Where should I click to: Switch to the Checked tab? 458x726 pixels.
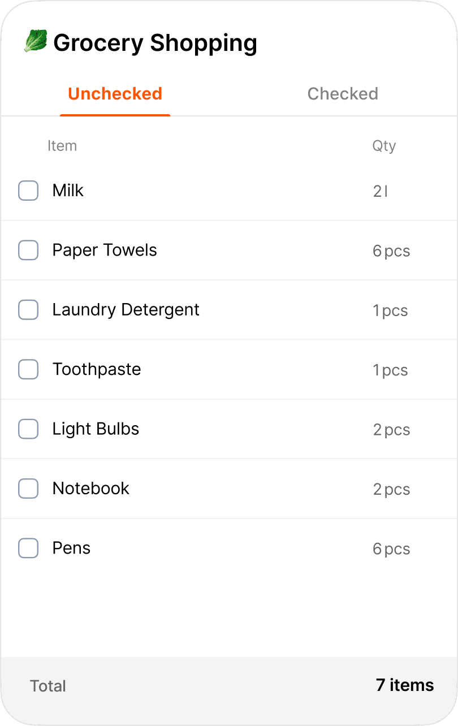pos(343,93)
